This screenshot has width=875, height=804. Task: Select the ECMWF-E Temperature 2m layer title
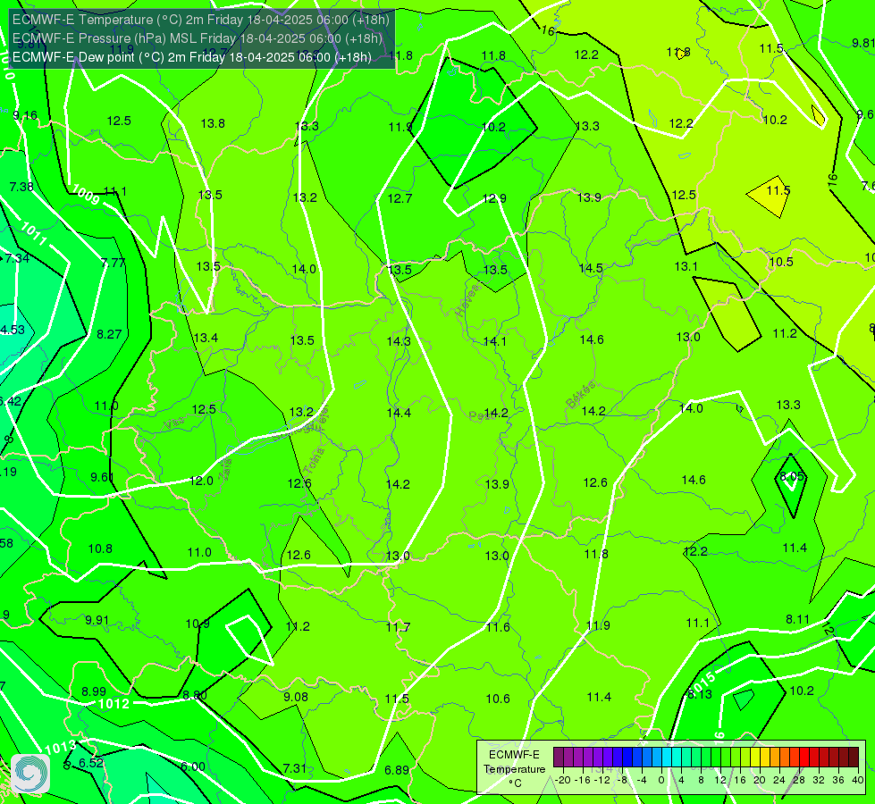[201, 20]
